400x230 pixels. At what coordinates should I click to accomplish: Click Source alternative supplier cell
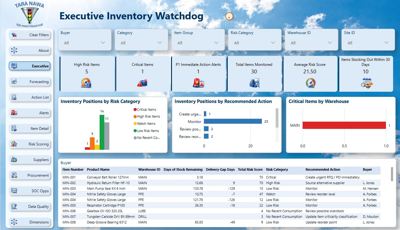pos(325,183)
